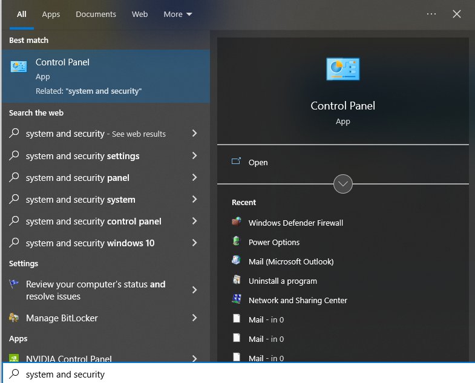Expand more actions with the circular chevron
This screenshot has width=475, height=383.
[342, 183]
